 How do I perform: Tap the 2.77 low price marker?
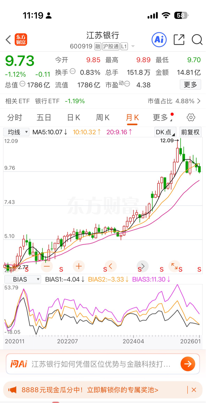tap(23, 267)
